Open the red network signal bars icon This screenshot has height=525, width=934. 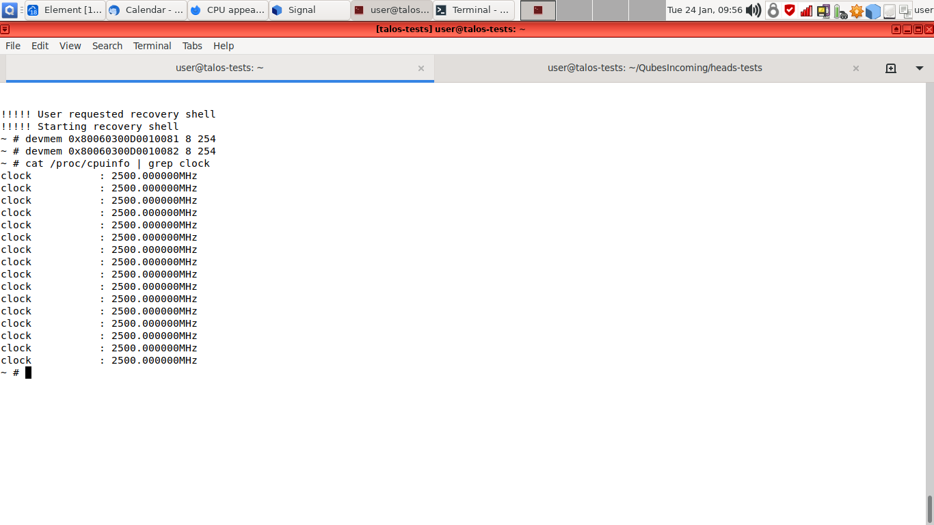(x=807, y=10)
